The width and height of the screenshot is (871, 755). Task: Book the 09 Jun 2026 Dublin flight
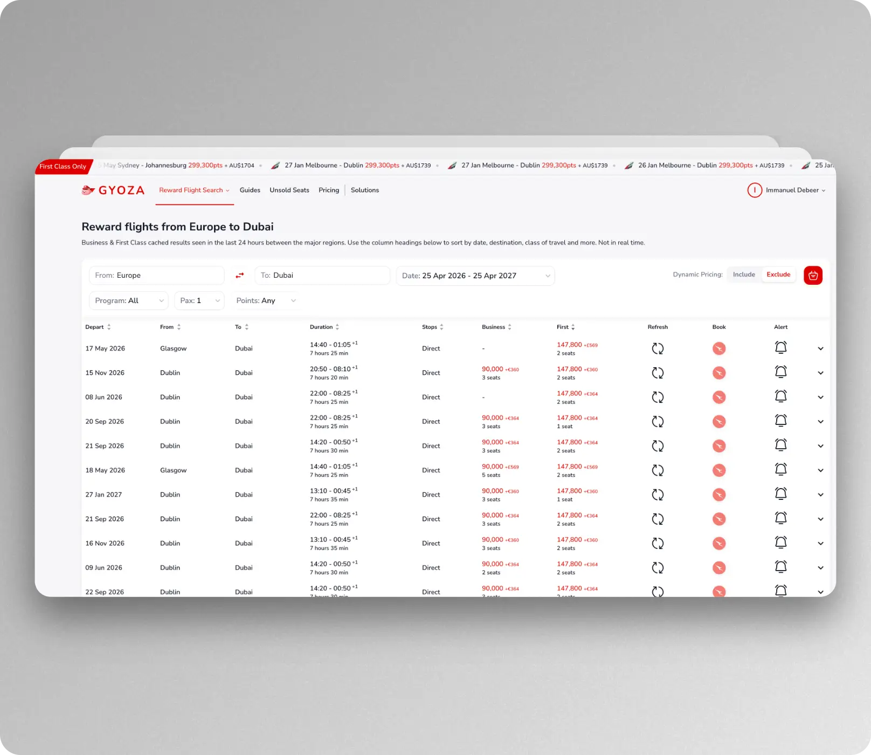pyautogui.click(x=719, y=568)
